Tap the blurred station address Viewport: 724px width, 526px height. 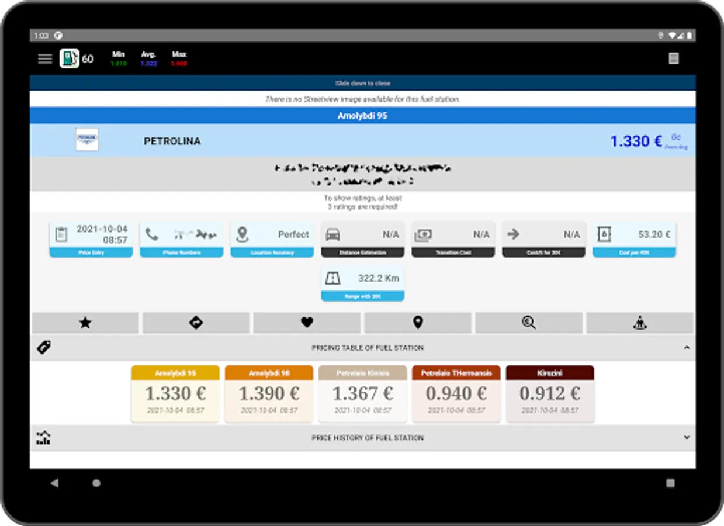click(x=363, y=174)
